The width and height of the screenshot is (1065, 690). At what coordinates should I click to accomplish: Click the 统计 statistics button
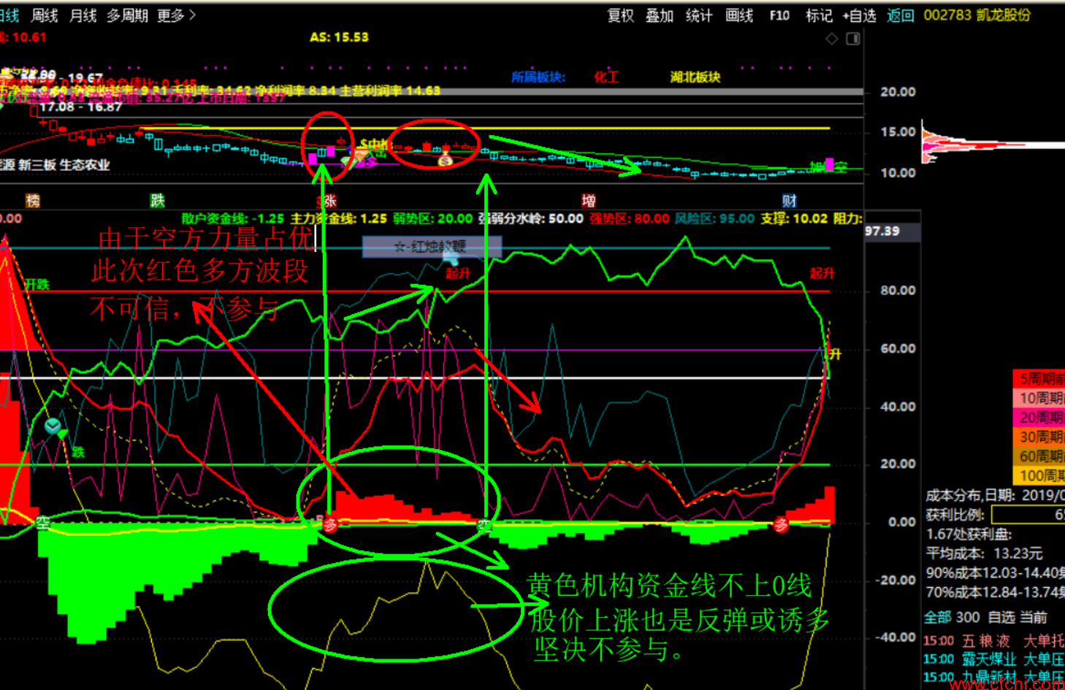(x=699, y=15)
